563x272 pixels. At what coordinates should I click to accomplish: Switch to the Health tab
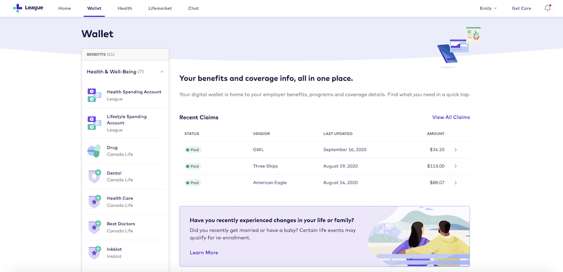coord(124,8)
